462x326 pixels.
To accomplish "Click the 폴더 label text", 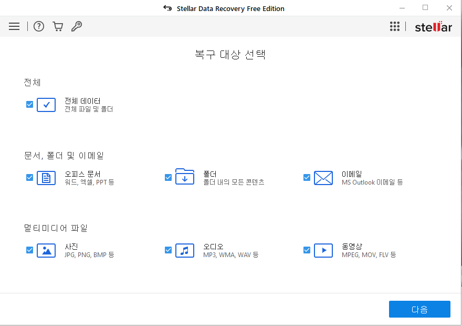I will coord(210,174).
